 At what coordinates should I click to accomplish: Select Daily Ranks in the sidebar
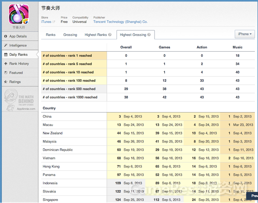point(20,55)
